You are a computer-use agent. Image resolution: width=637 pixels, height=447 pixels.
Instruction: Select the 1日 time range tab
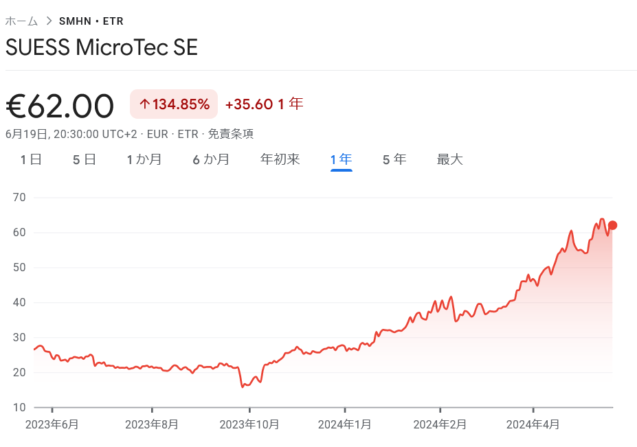point(30,159)
